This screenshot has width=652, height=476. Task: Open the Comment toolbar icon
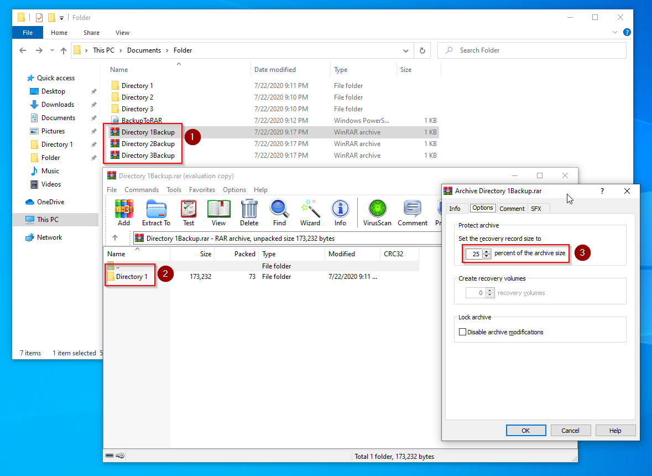(412, 213)
